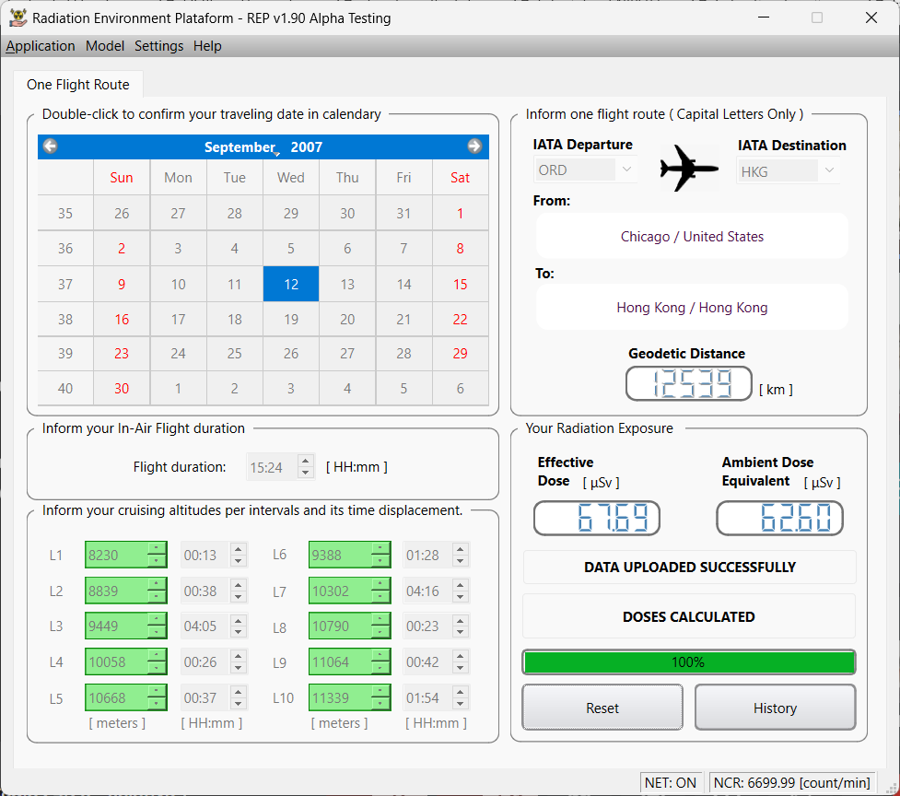This screenshot has height=796, width=900.
Task: Click the 100% green progress bar
Action: [688, 662]
